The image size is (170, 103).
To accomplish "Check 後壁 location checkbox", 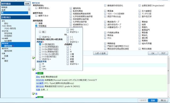I will tap(68, 61).
